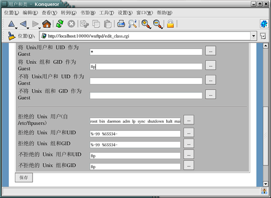Focus the 不拒绝的 Unix 组和GID field
Image resolution: width=271 pixels, height=198 pixels.
(135, 166)
